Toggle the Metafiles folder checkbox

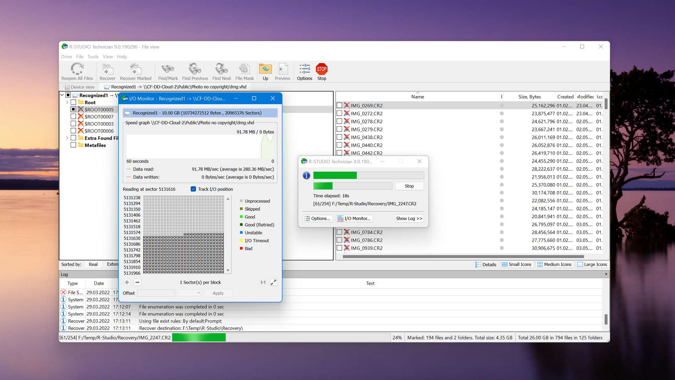(x=73, y=145)
